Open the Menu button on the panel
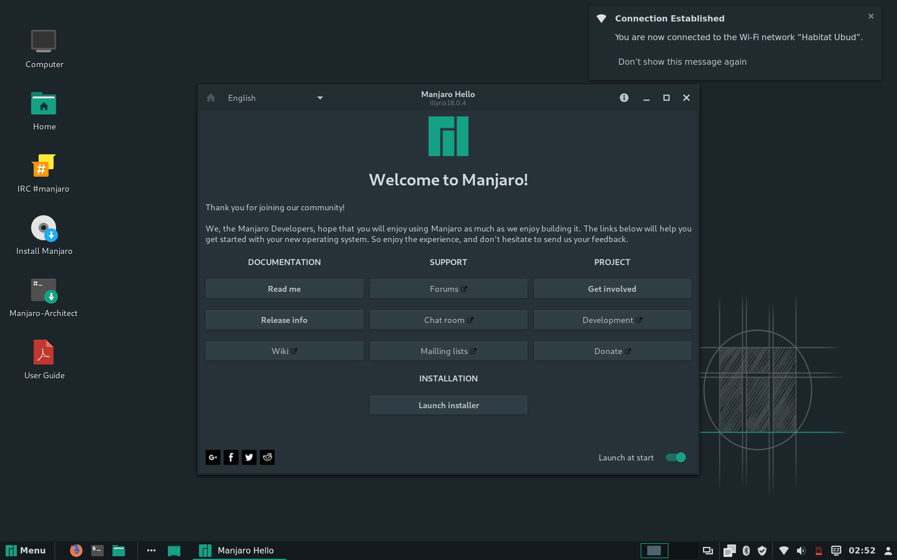 pos(26,550)
